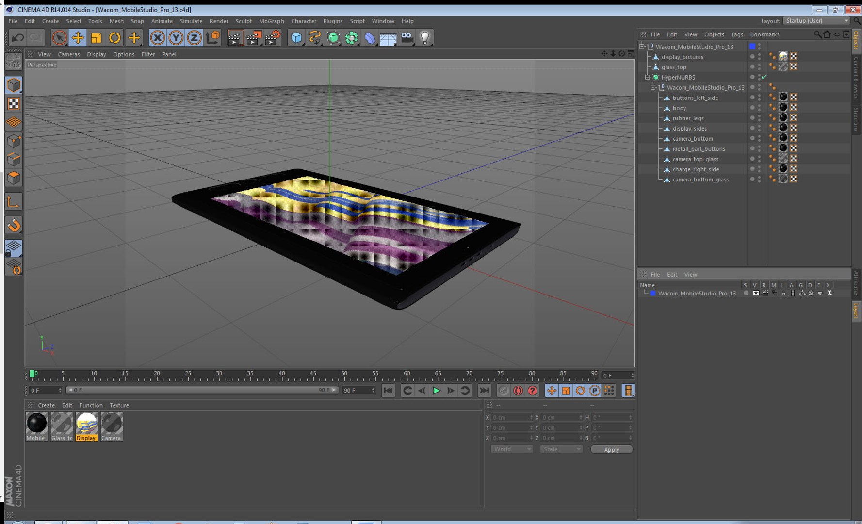This screenshot has width=862, height=524.
Task: Click Render to Picture Viewer icon
Action: point(254,37)
